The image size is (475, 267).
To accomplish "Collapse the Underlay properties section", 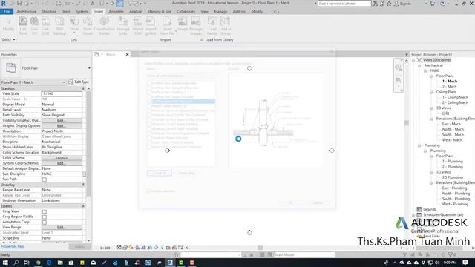I will [x=83, y=185].
